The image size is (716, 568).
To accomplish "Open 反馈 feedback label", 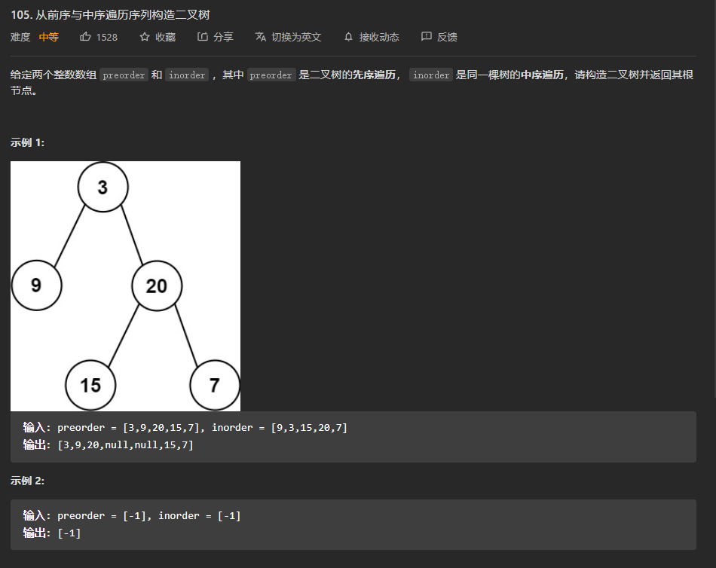I will pyautogui.click(x=447, y=37).
